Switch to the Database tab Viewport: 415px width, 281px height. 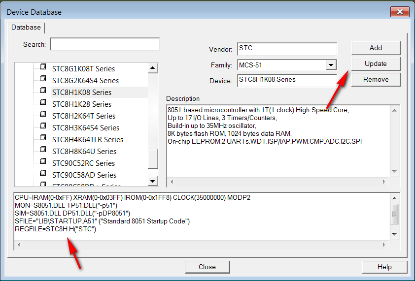coord(26,27)
